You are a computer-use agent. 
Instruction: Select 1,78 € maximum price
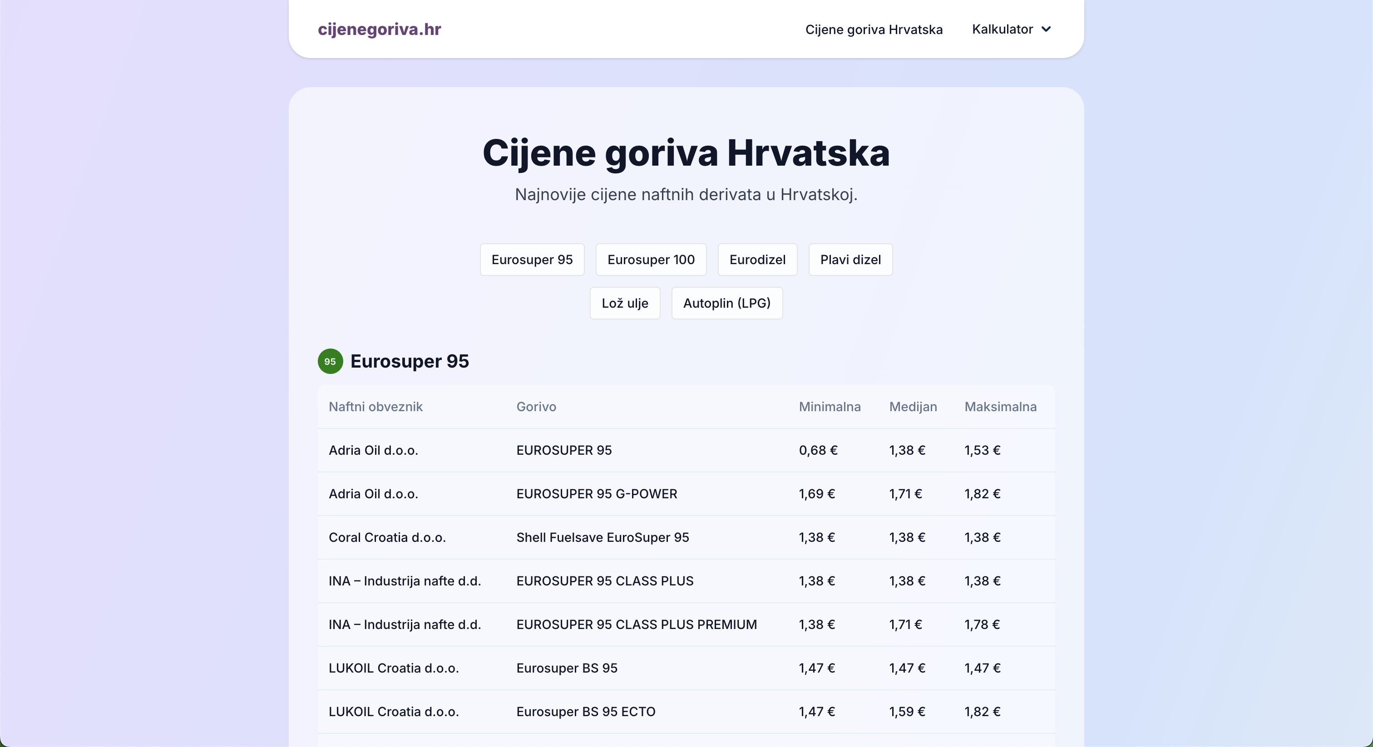(982, 624)
